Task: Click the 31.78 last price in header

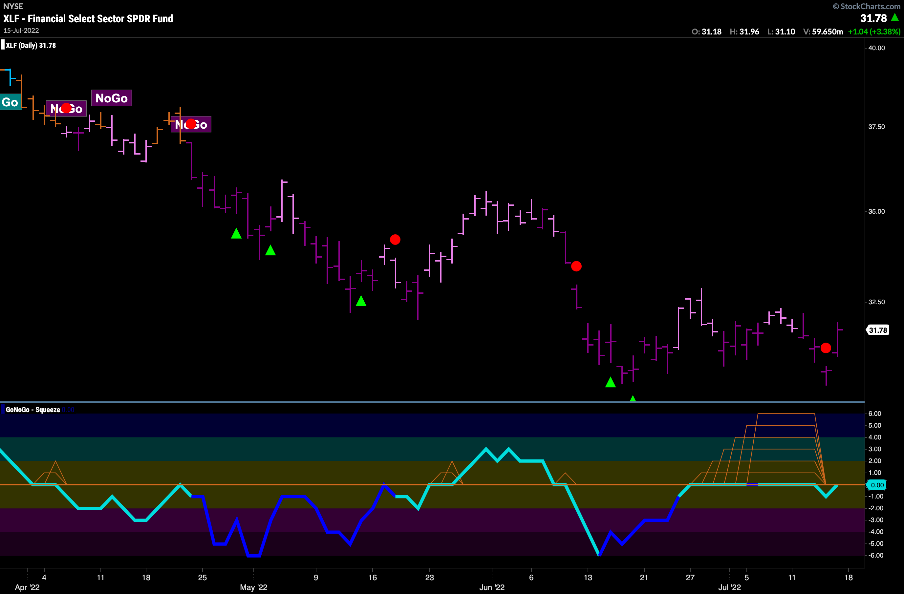Action: [873, 18]
